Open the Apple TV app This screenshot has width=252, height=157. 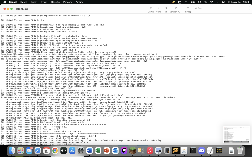pos(64,151)
